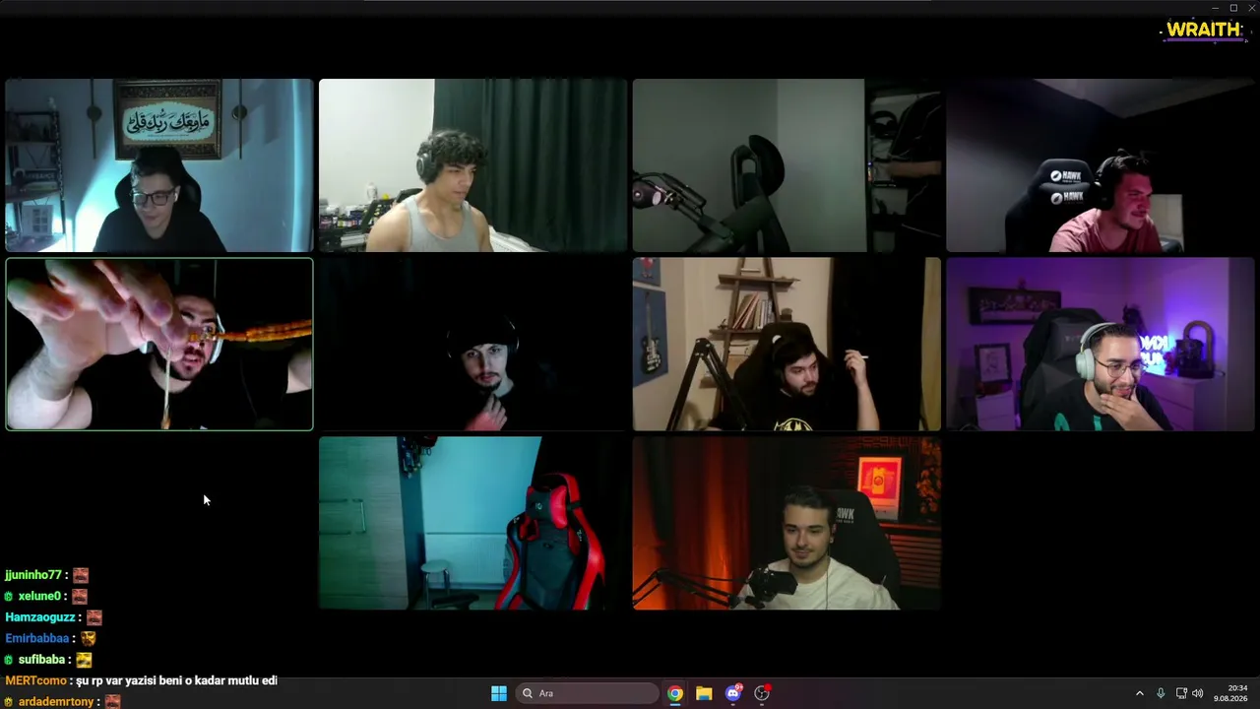The height and width of the screenshot is (709, 1260).
Task: Show hidden system tray icons
Action: pyautogui.click(x=1140, y=693)
